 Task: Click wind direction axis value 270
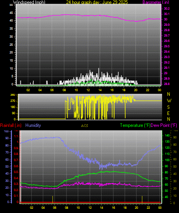click(13, 101)
